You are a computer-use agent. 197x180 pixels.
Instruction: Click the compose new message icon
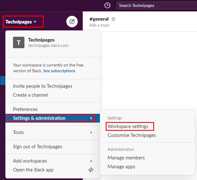tap(72, 22)
